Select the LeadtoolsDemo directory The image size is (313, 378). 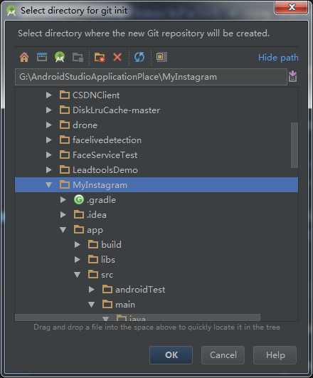(105, 170)
